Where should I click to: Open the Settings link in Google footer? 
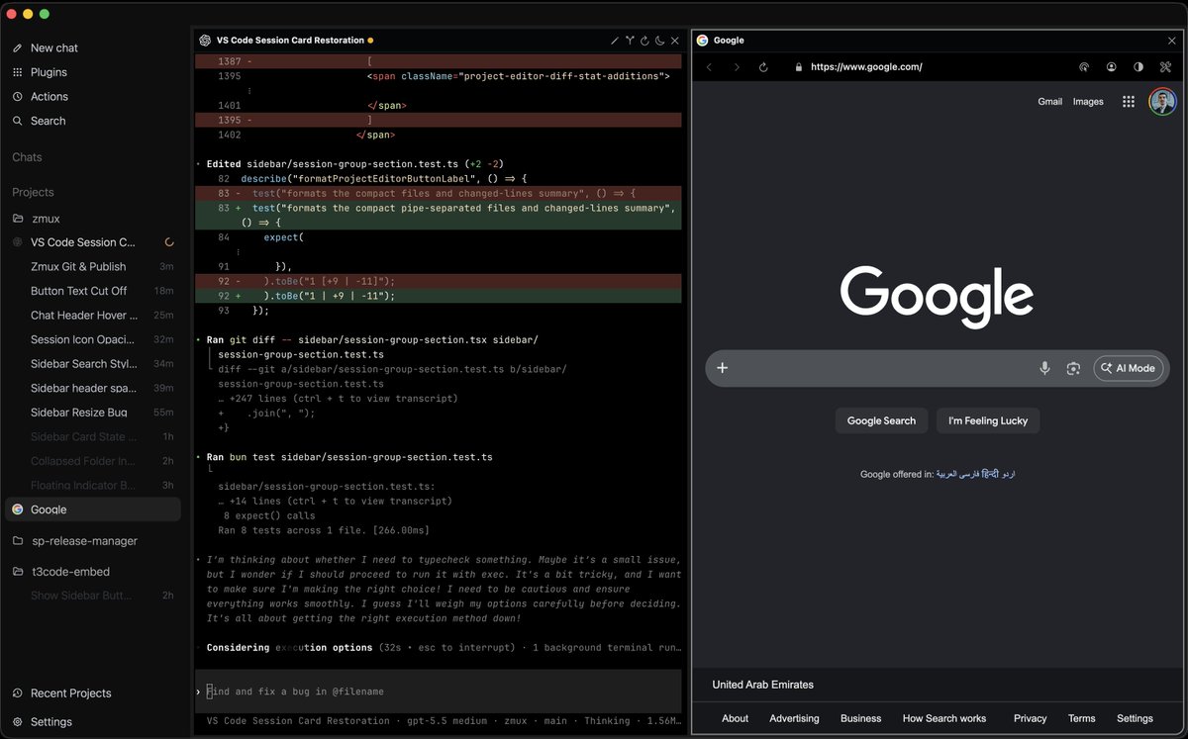pyautogui.click(x=1135, y=718)
